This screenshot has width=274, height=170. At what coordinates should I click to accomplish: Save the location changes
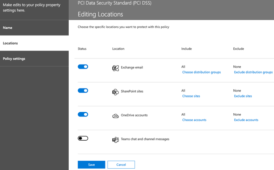pyautogui.click(x=92, y=164)
